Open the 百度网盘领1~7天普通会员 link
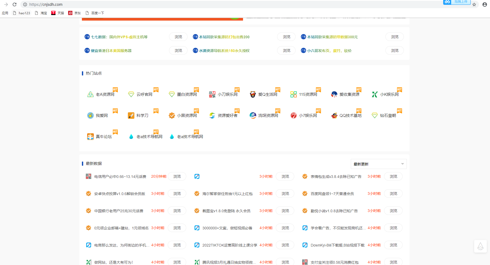 pyautogui.click(x=332, y=194)
